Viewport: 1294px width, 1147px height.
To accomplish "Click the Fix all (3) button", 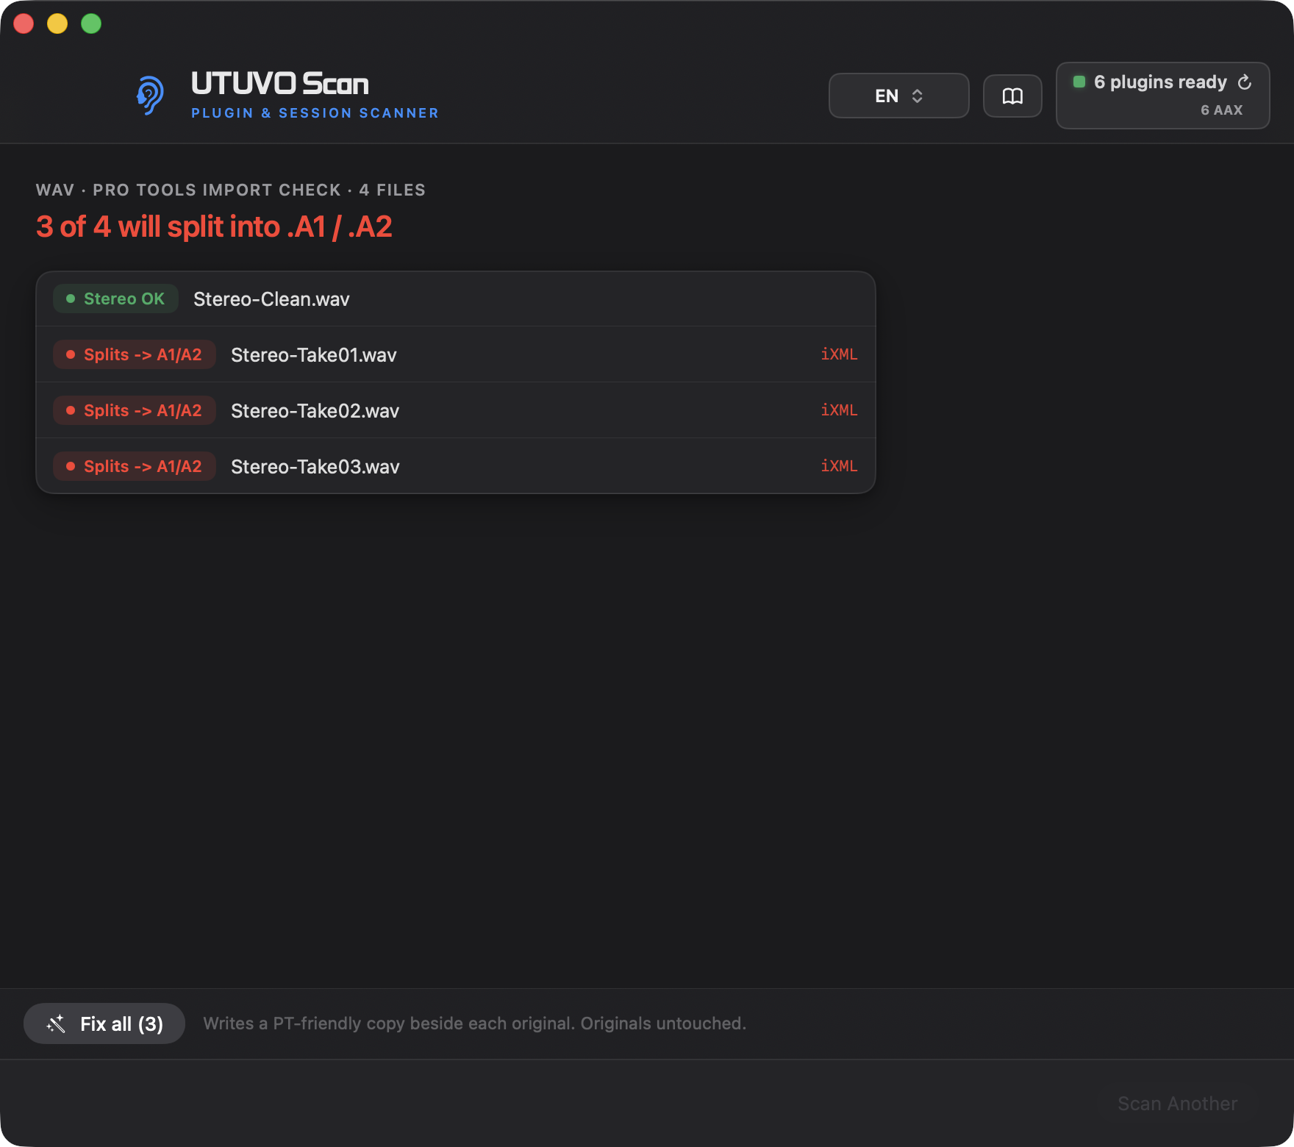I will click(x=104, y=1023).
